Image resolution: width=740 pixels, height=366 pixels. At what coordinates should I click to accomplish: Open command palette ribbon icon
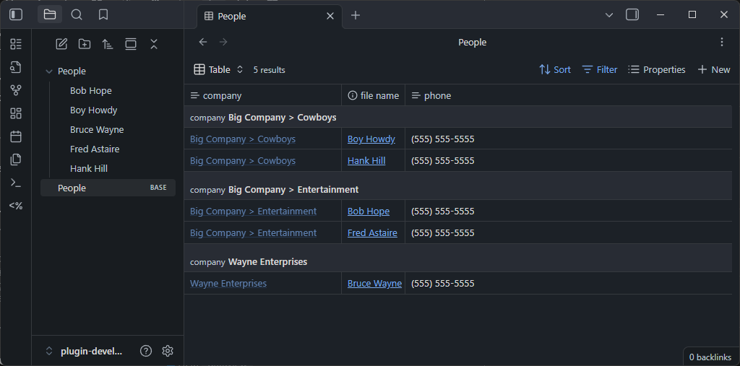[16, 183]
